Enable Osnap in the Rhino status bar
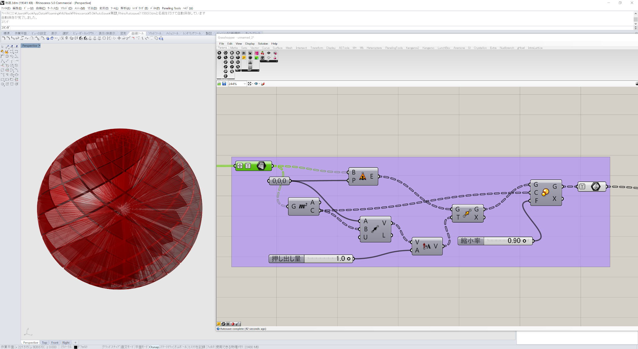This screenshot has width=638, height=349. [x=154, y=347]
